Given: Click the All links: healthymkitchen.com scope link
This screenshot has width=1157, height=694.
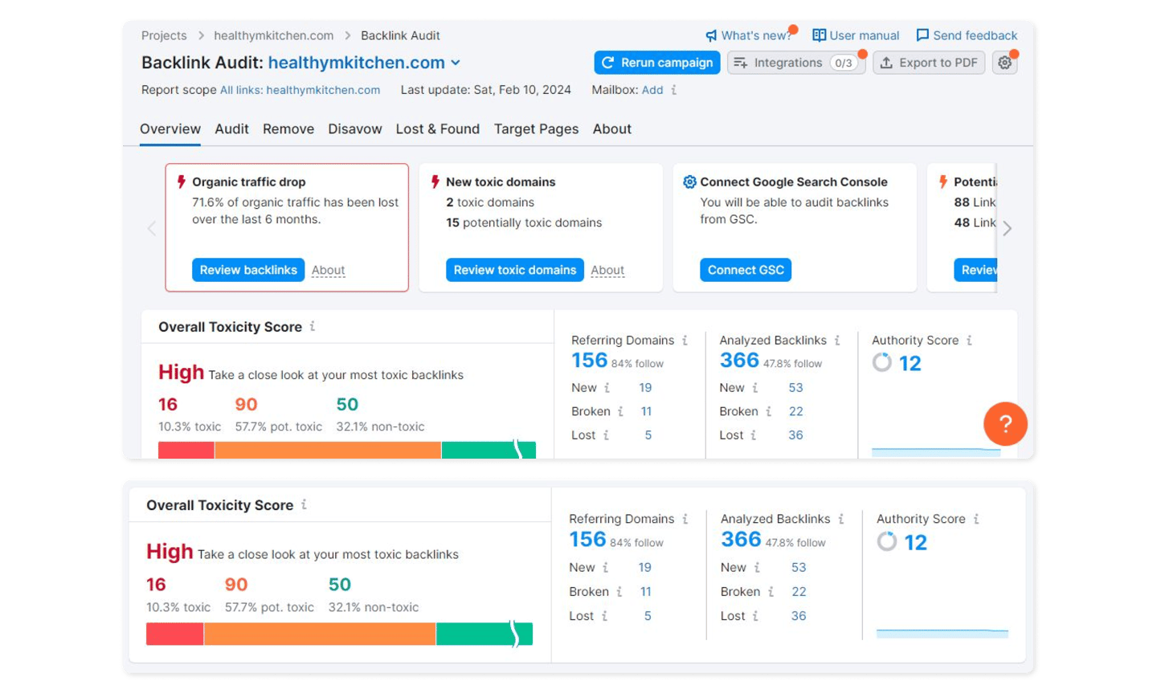Looking at the screenshot, I should [x=300, y=90].
